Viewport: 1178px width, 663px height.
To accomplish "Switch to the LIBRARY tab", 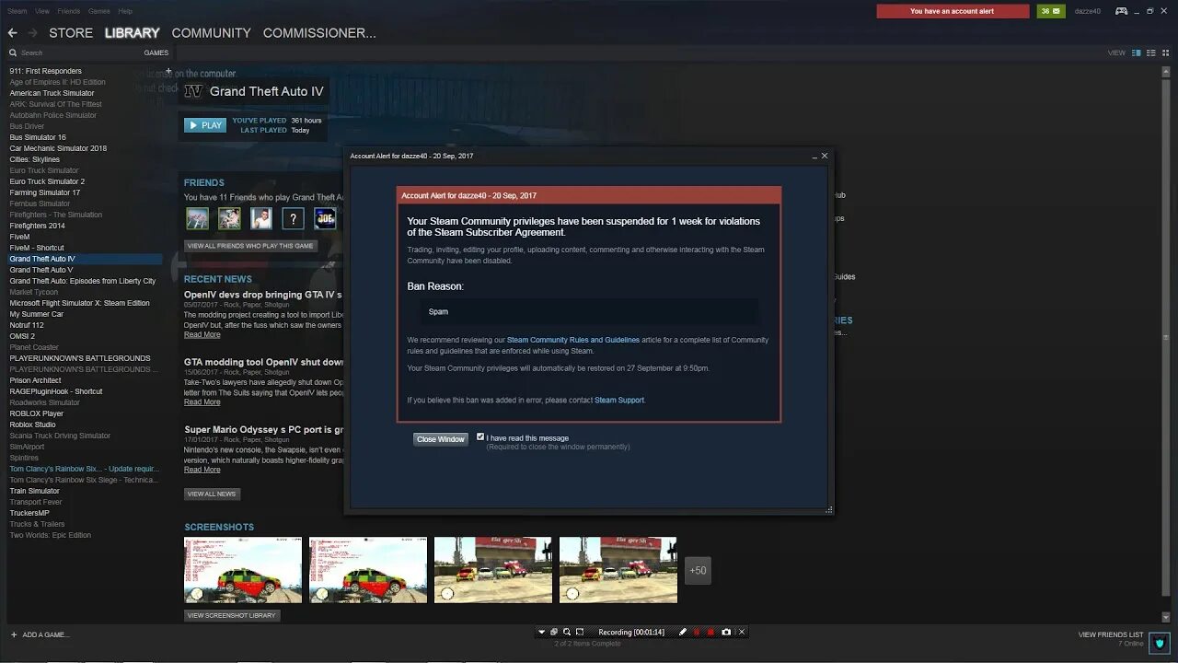I will click(132, 33).
